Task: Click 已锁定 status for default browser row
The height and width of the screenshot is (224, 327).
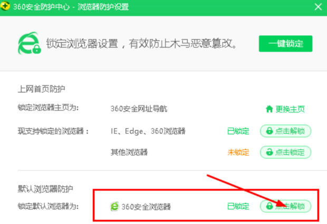Action: coord(238,206)
